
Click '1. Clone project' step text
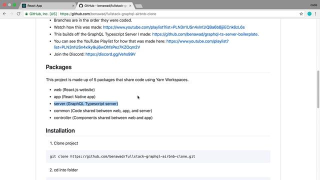click(64, 143)
